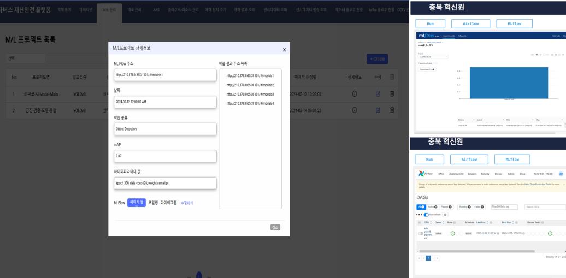This screenshot has height=278, width=566.
Task: Click Run button above Airflow DAGs page
Action: [x=429, y=159]
